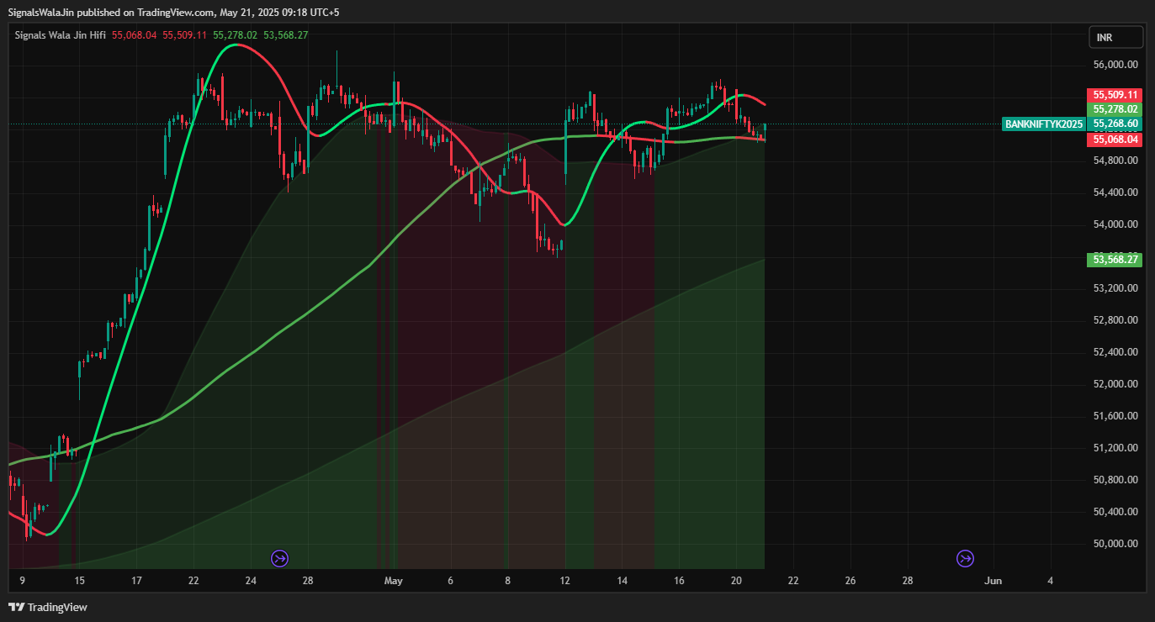Click the legend value 55,278.02
This screenshot has width=1155, height=622.
(236, 35)
